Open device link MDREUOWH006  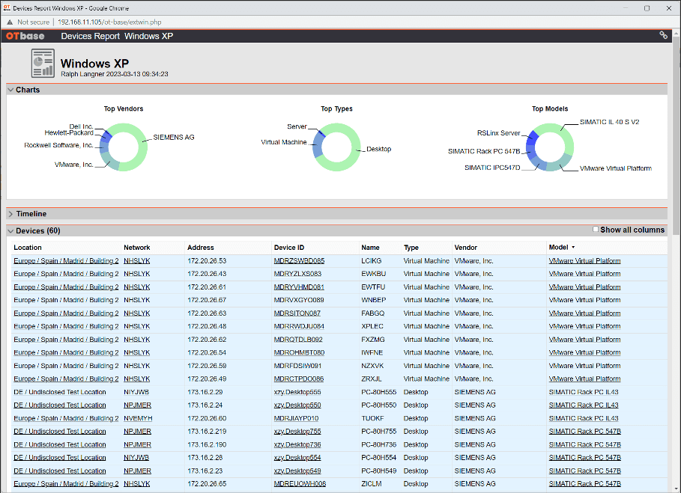pyautogui.click(x=300, y=484)
